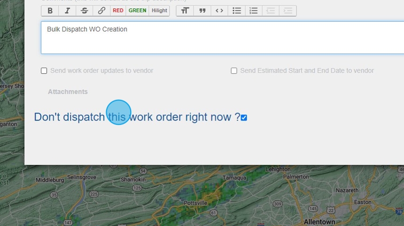Click Palmerton label on the map
The image size is (404, 226).
(296, 177)
